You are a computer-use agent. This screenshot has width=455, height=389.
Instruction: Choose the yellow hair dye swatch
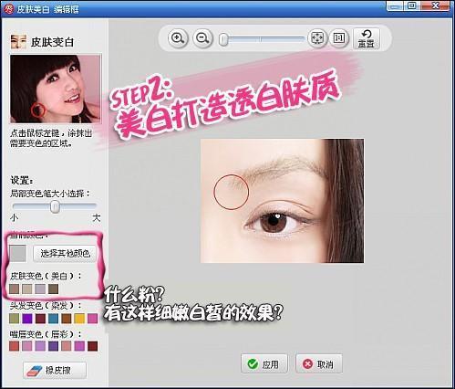[79, 319]
